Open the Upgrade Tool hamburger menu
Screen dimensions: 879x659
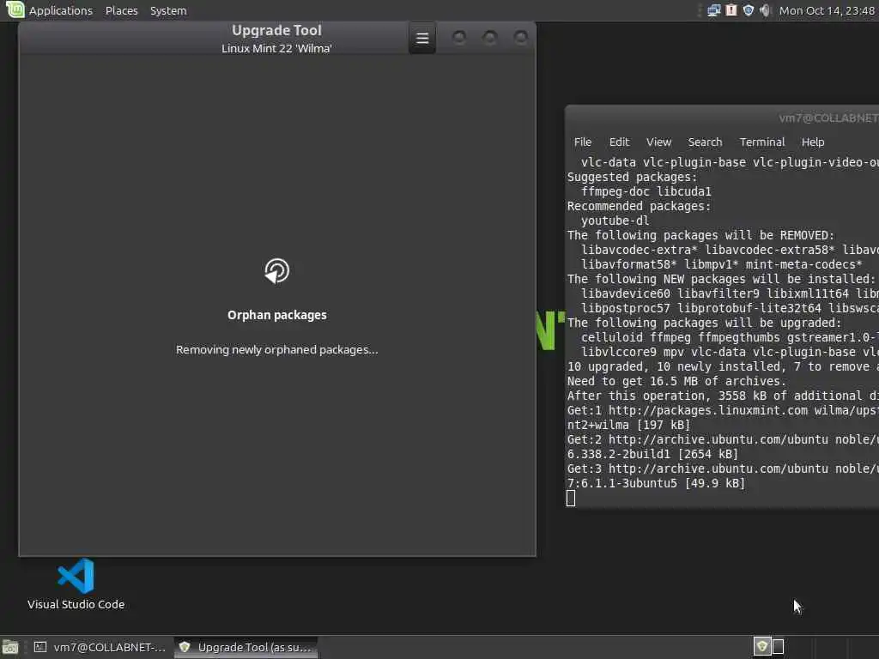tap(422, 38)
